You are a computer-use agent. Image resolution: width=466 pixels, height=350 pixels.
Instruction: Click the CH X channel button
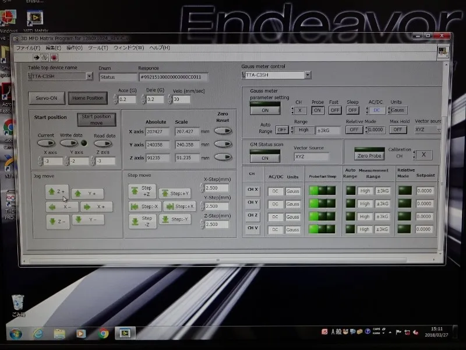tap(253, 190)
